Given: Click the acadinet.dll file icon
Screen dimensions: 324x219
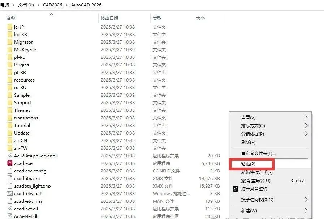Looking at the screenshot, I should pyautogui.click(x=10, y=209).
